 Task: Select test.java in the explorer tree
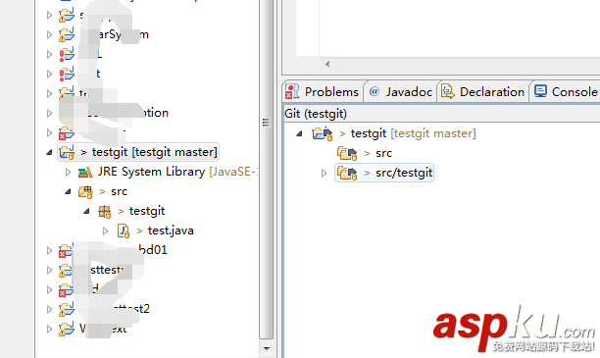[171, 230]
